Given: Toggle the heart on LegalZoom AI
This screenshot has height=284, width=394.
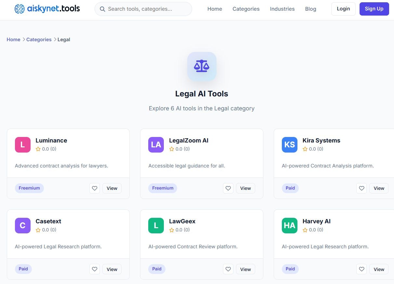Looking at the screenshot, I should 228,188.
